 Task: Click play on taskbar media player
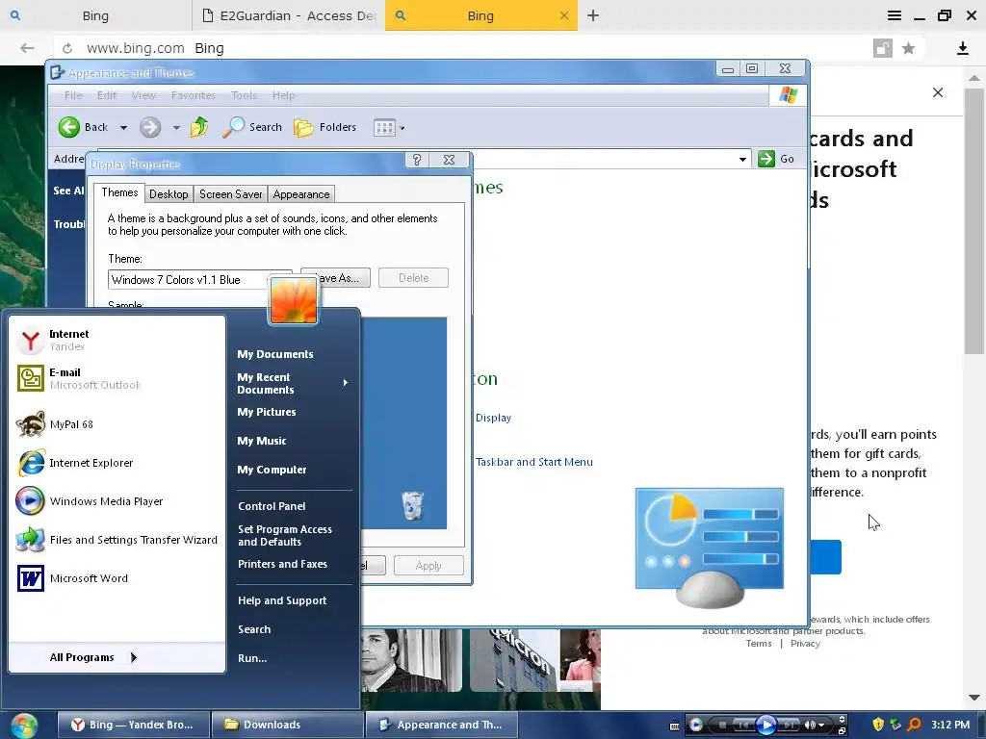[x=765, y=726]
